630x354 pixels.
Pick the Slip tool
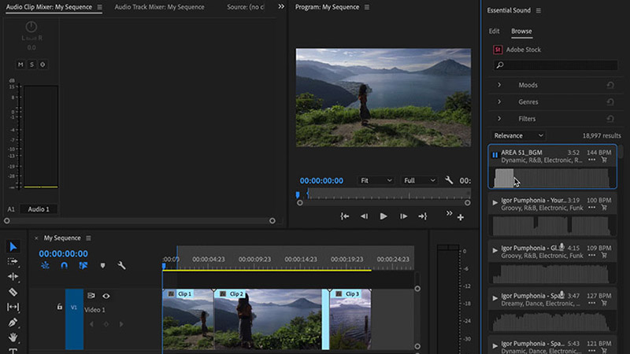pos(13,307)
